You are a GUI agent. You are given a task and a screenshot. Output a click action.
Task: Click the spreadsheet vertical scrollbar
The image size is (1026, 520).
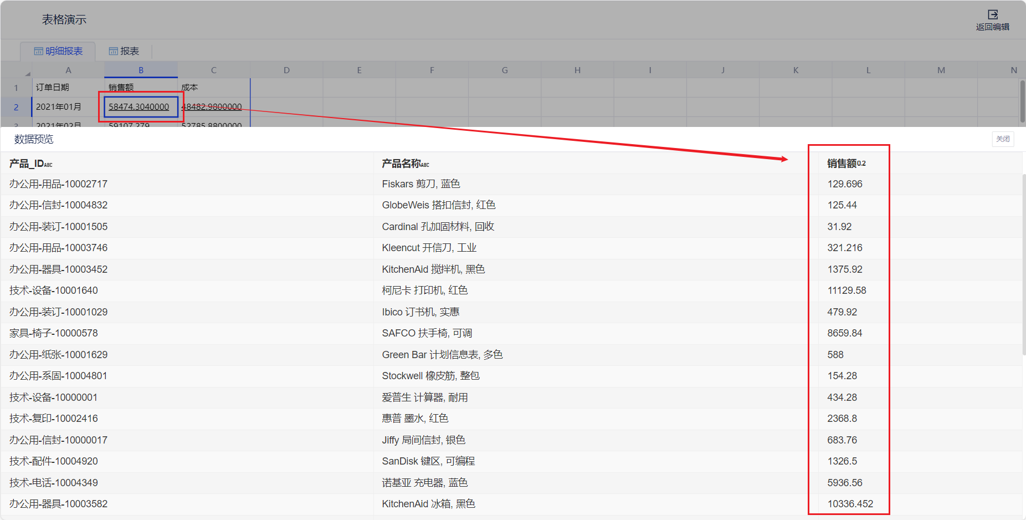pyautogui.click(x=1022, y=101)
